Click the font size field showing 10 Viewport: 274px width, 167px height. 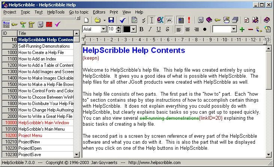click(x=112, y=29)
